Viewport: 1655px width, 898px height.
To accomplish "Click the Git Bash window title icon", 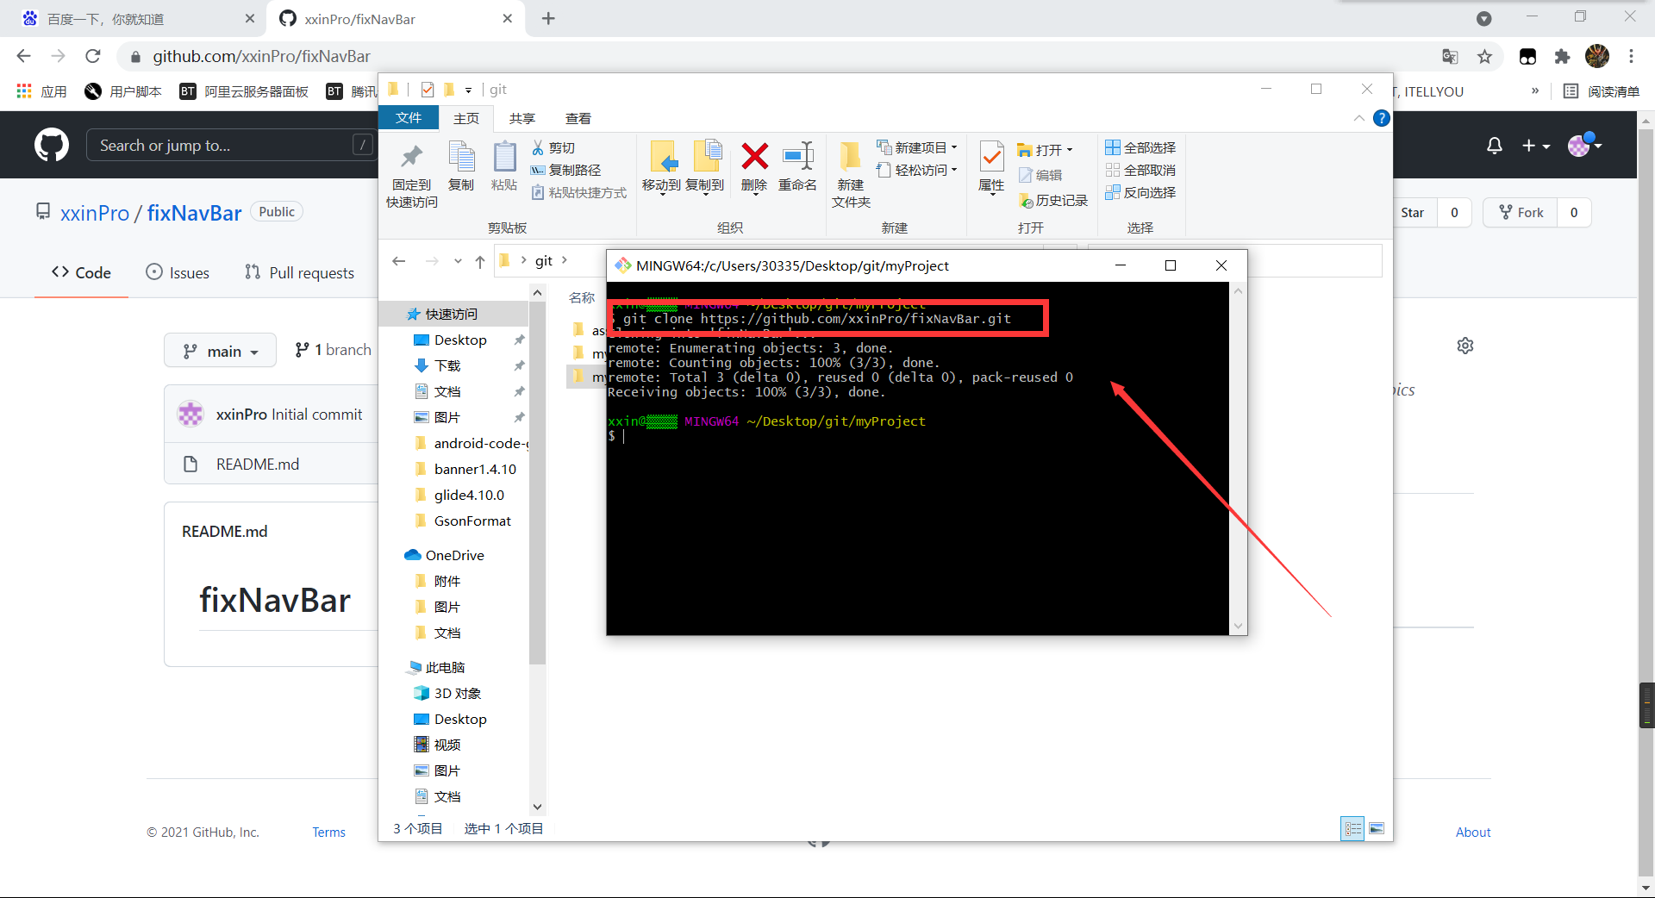I will (x=622, y=265).
